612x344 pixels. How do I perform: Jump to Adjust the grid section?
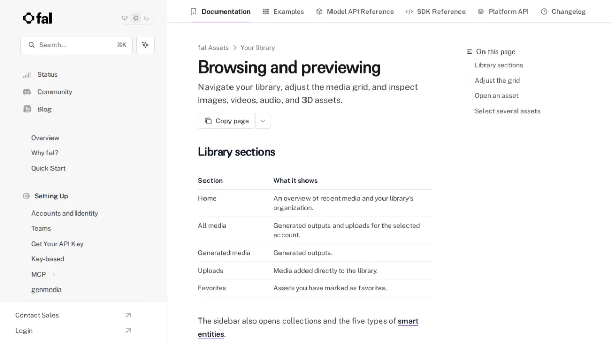497,81
